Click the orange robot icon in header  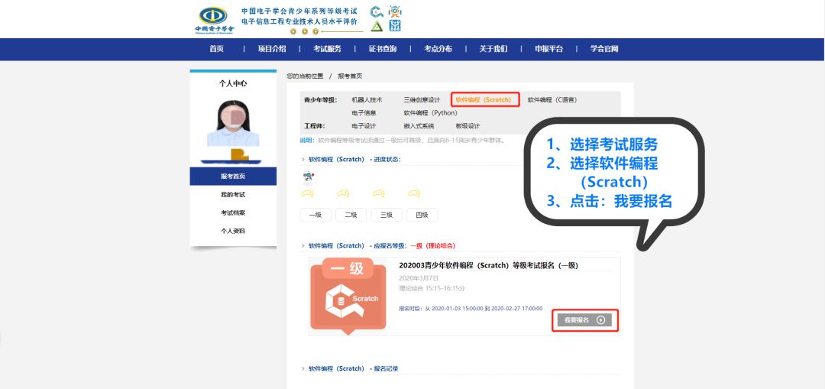[x=395, y=11]
